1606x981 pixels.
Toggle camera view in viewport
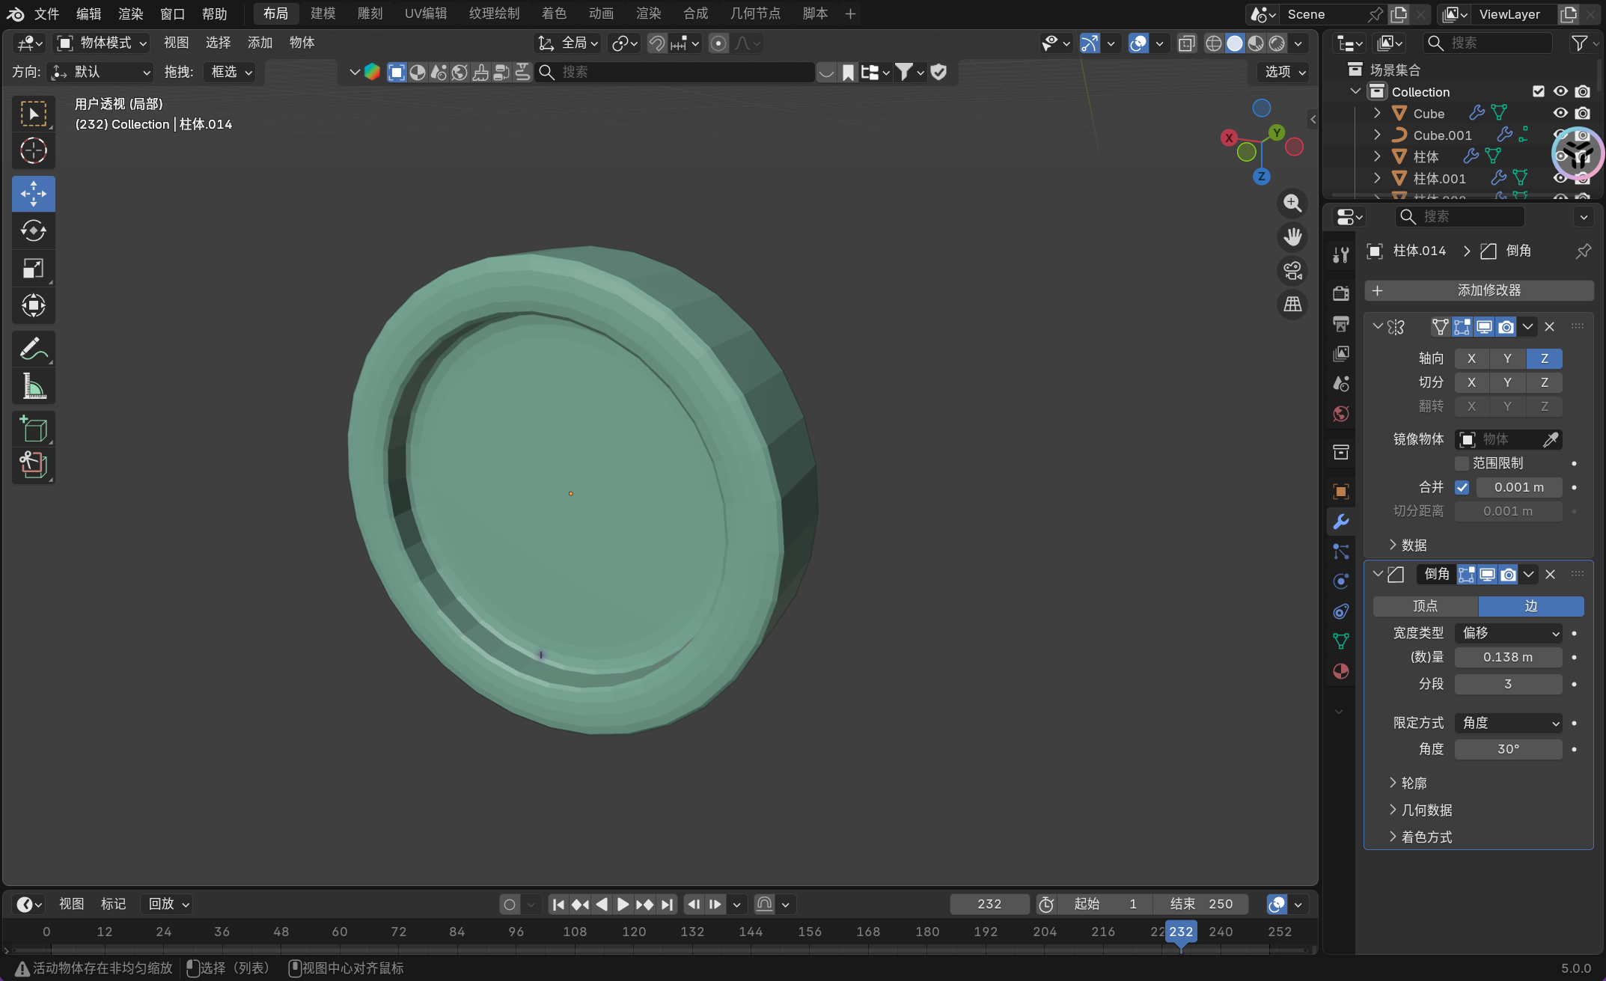click(x=1292, y=271)
